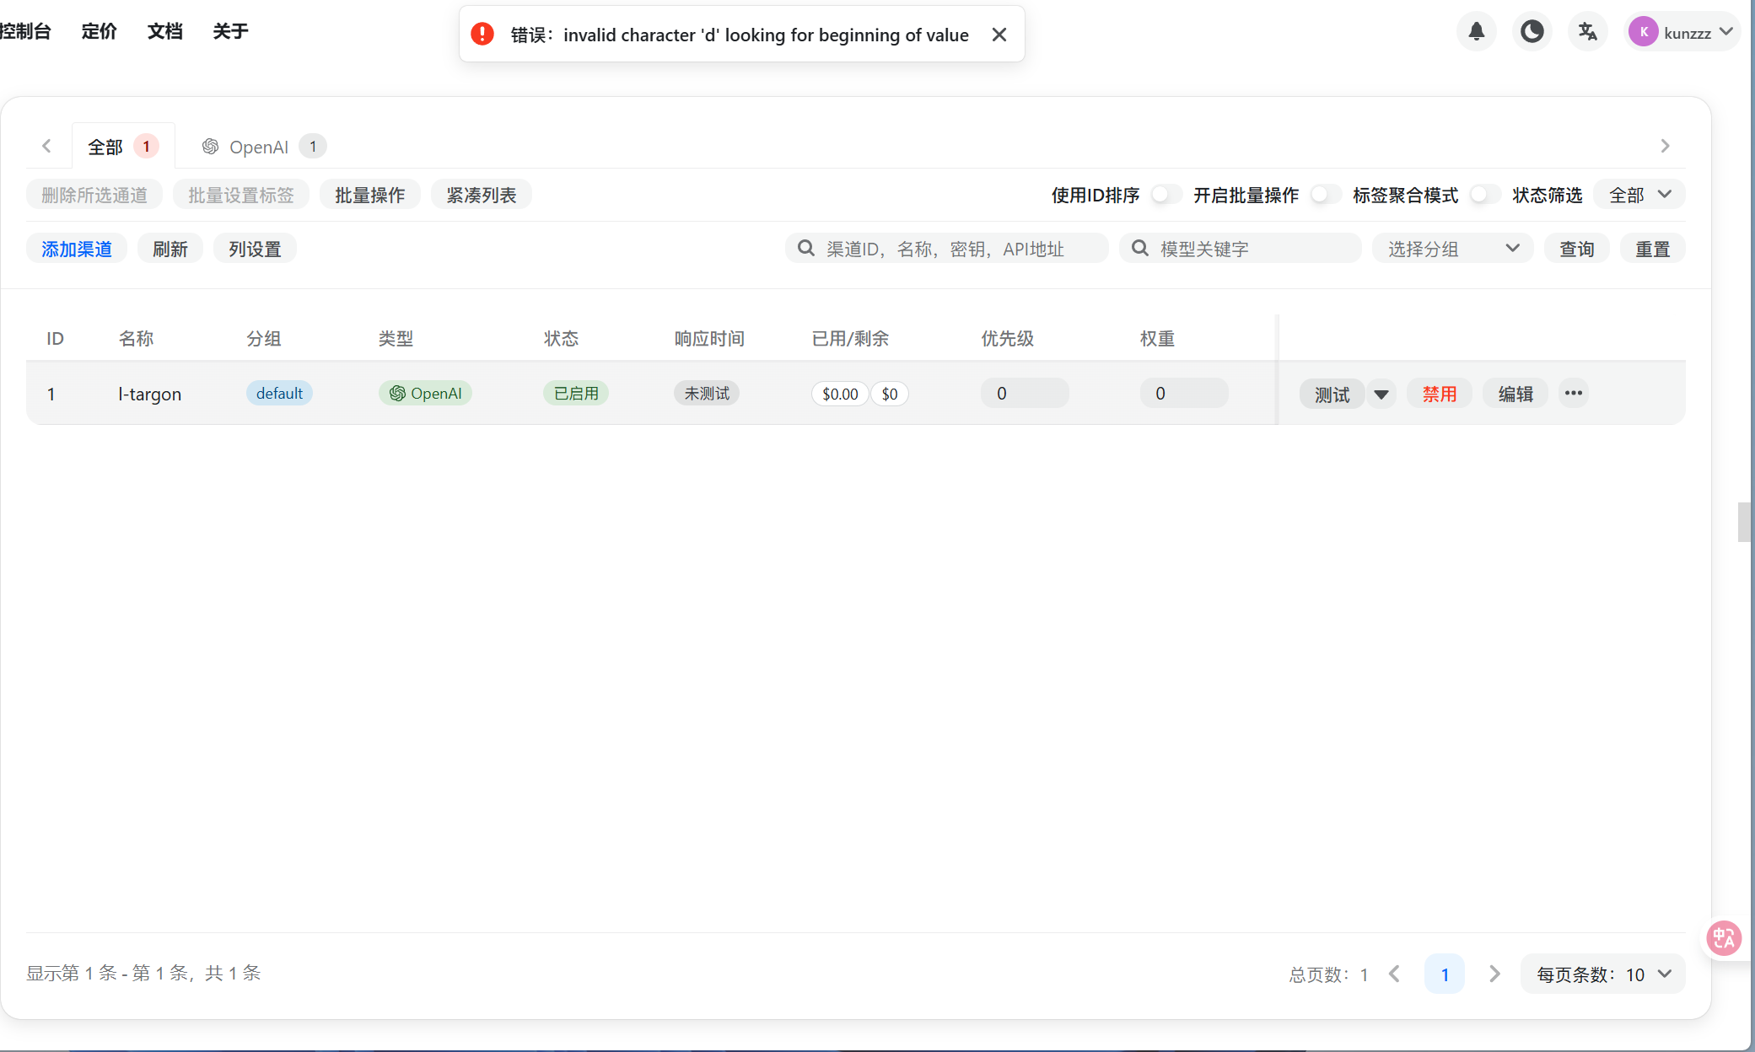The image size is (1755, 1052).
Task: Click the 批量设置标签 button
Action: click(241, 195)
